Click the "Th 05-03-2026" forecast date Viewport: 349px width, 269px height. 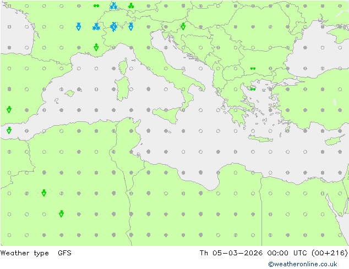tap(231, 253)
